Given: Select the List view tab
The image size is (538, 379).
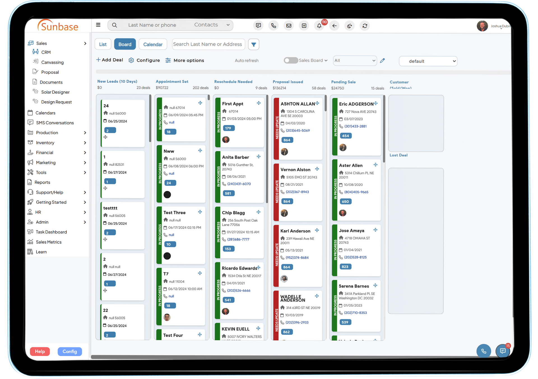Looking at the screenshot, I should tap(103, 44).
